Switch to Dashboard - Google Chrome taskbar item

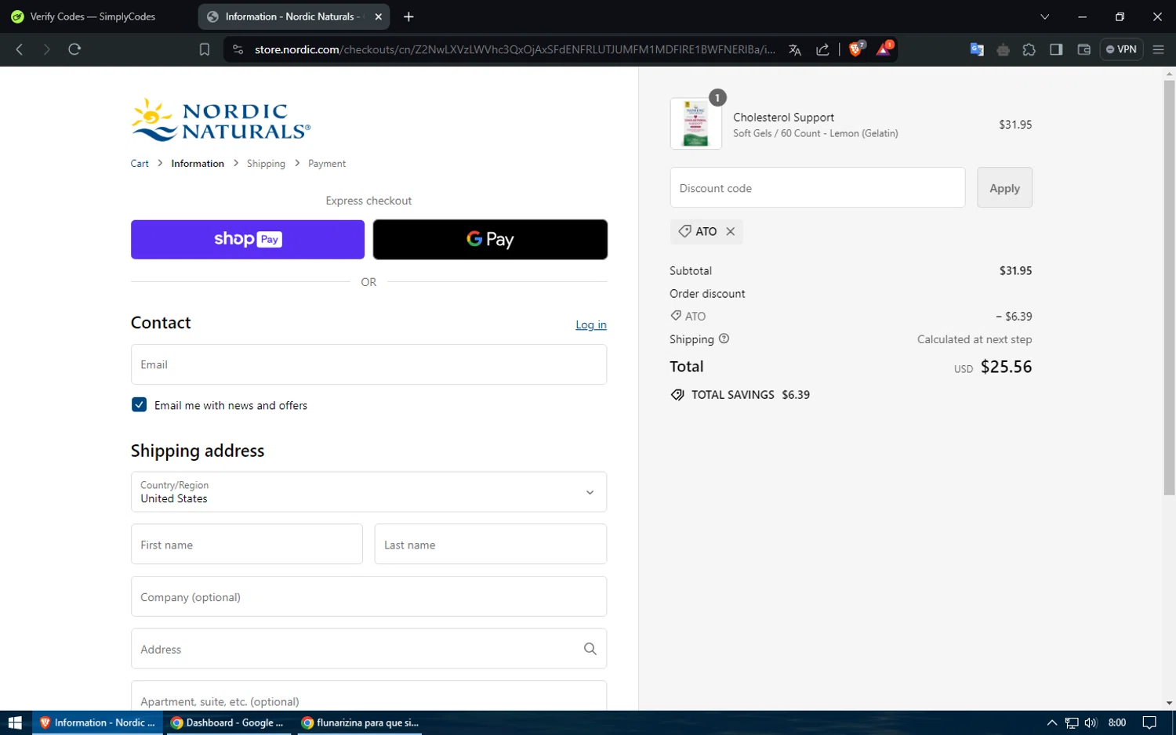coord(227,722)
